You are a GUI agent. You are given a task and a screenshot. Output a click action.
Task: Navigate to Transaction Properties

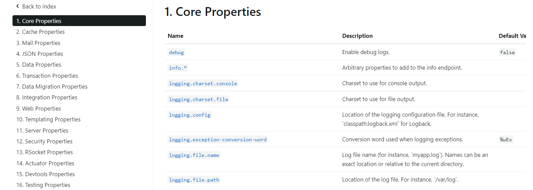47,76
